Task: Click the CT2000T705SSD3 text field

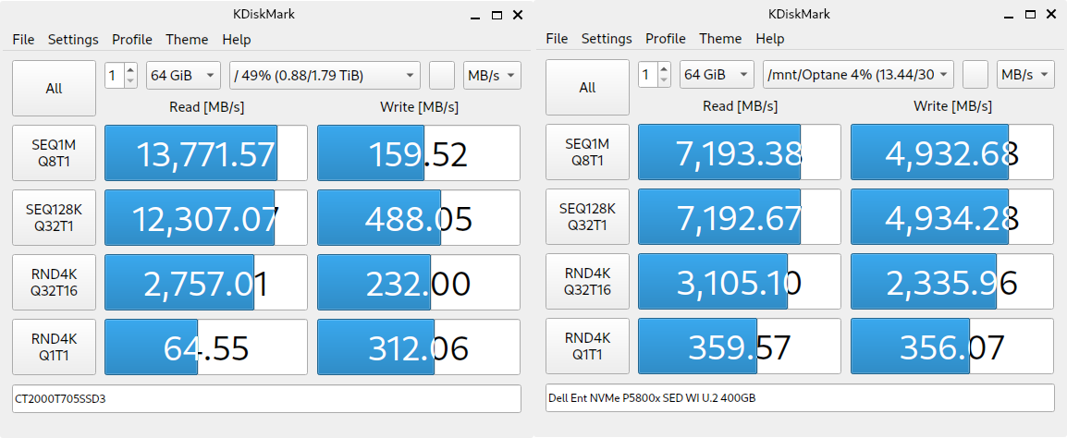Action: point(266,399)
